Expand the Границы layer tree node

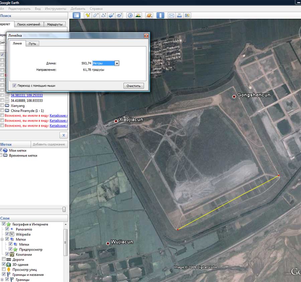[x=2, y=280]
